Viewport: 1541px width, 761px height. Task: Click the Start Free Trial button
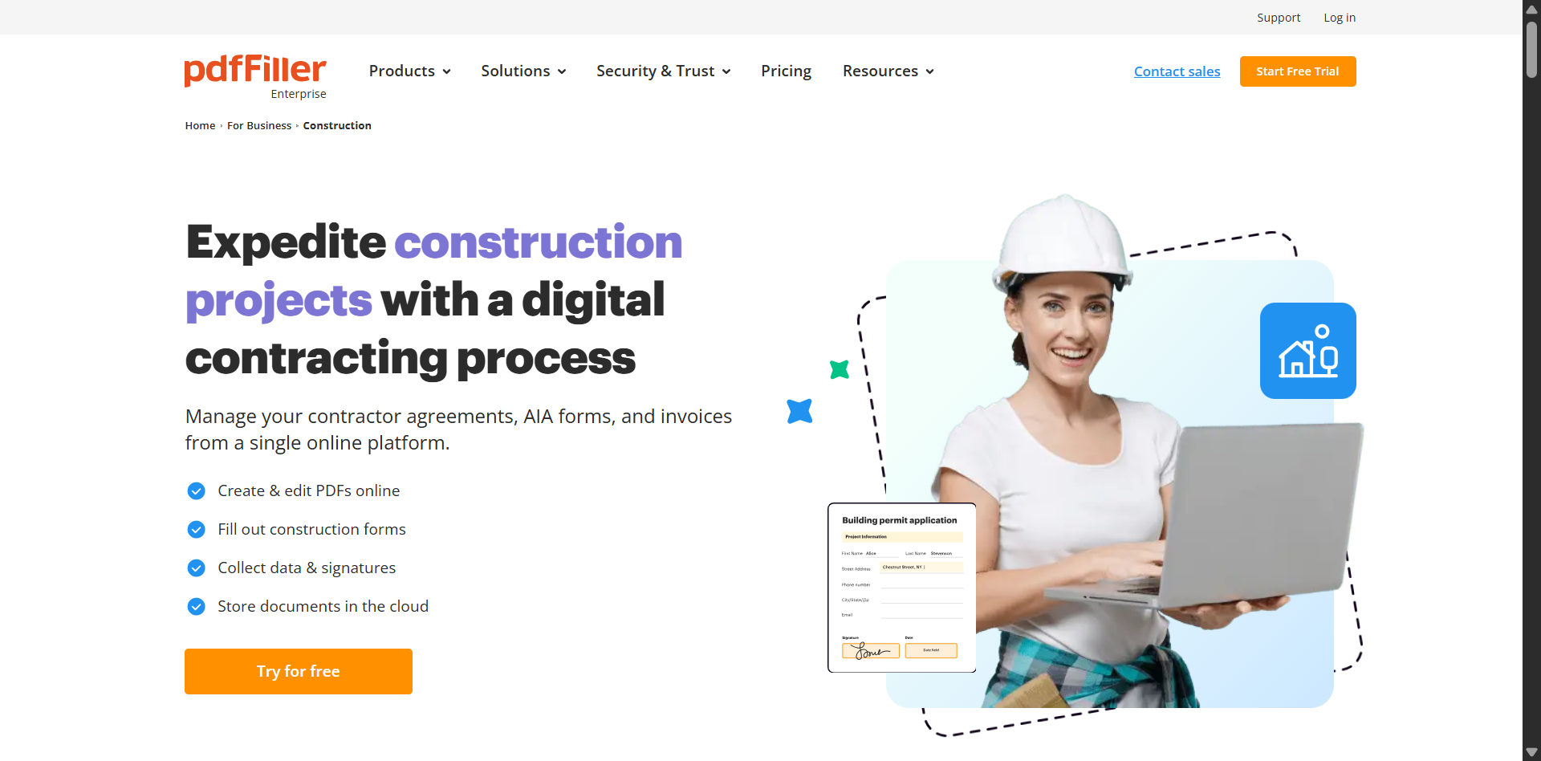[1298, 71]
